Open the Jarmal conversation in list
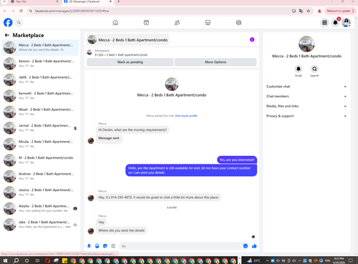The image size is (358, 264). (x=40, y=128)
